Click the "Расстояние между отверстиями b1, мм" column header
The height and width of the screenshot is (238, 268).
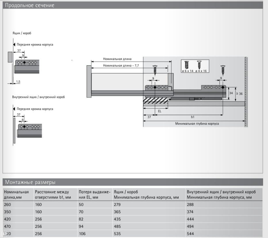pos(53,195)
